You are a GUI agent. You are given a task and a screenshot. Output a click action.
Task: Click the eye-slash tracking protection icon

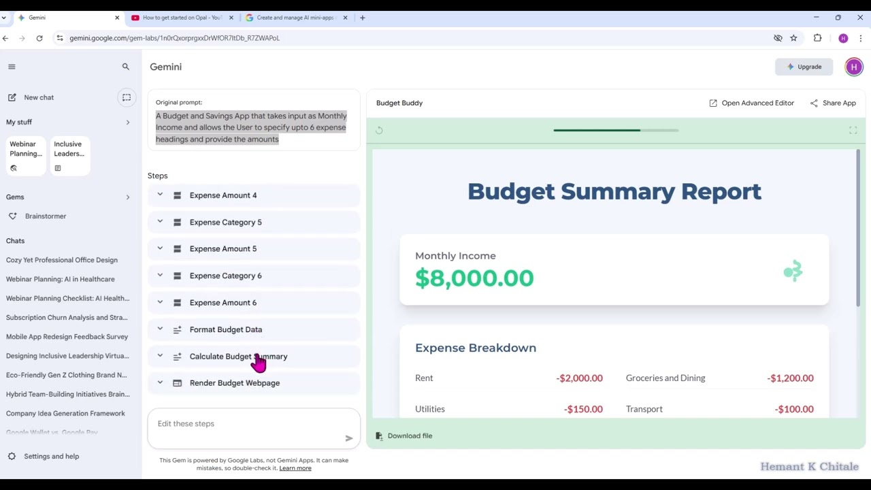tap(778, 38)
